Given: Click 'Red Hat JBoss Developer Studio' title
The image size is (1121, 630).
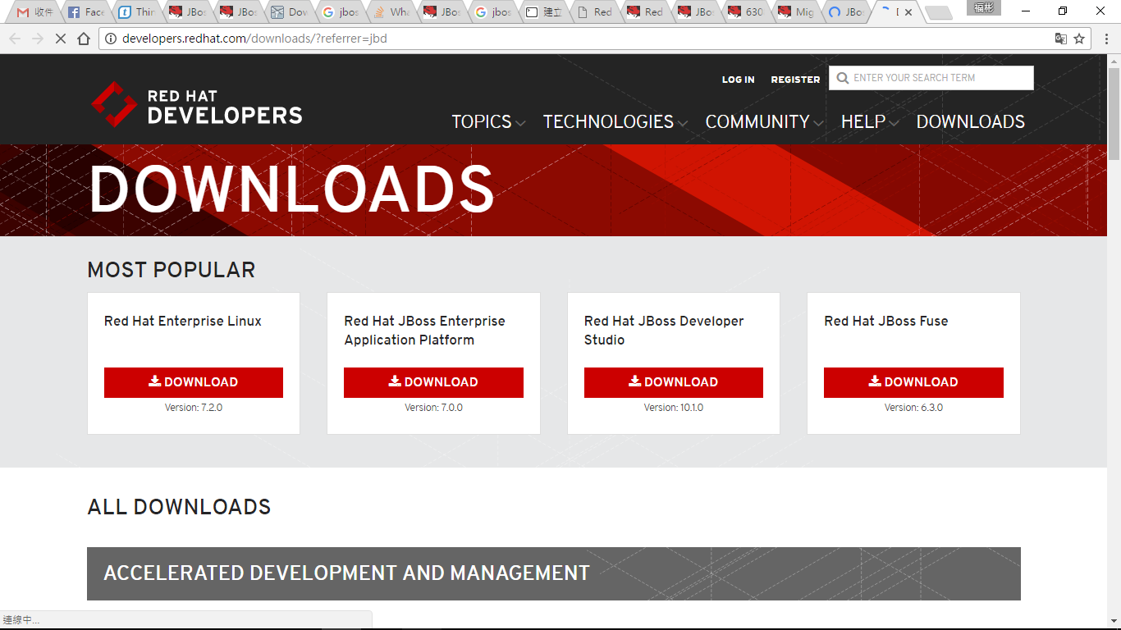Looking at the screenshot, I should [664, 331].
